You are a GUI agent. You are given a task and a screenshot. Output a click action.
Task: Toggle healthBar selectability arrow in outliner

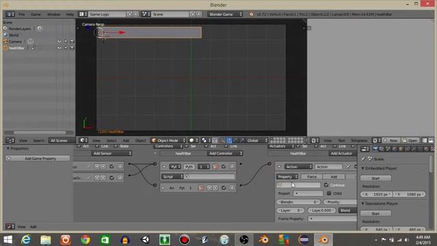click(x=66, y=48)
